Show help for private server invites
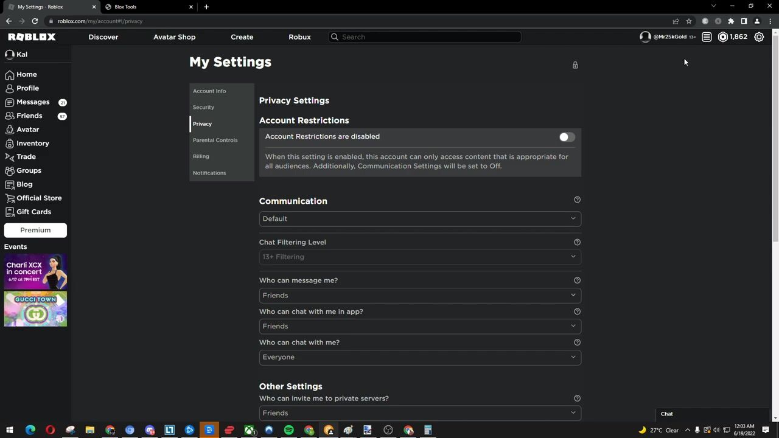 tap(577, 398)
